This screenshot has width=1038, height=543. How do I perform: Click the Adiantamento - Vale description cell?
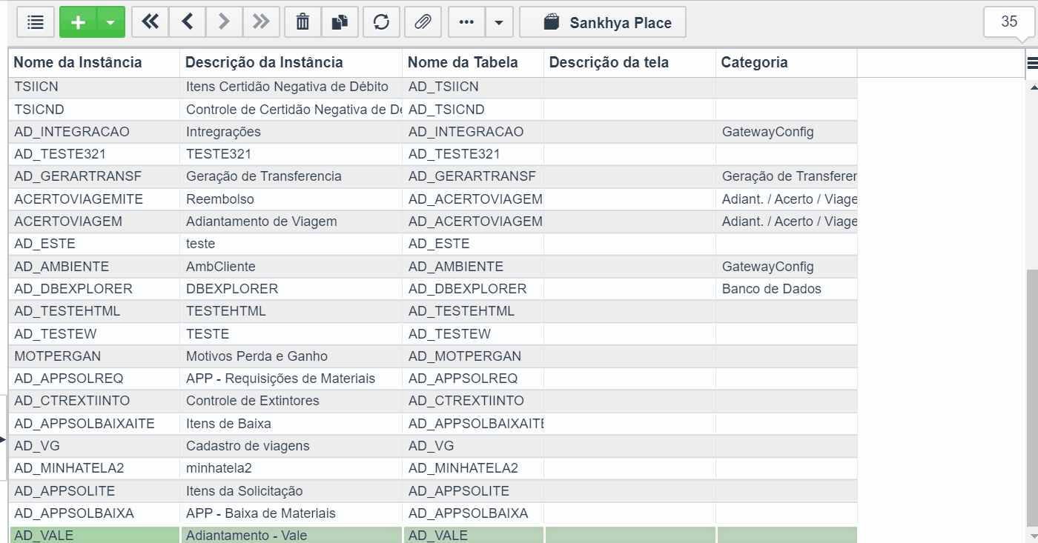(291, 535)
